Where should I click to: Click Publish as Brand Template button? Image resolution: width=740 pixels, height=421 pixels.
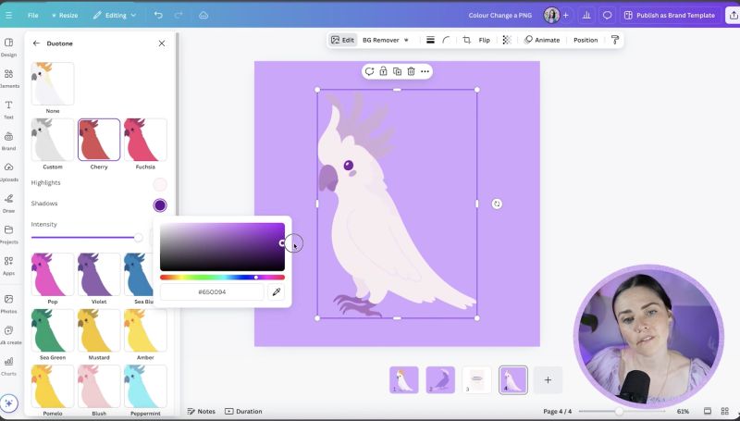click(669, 15)
